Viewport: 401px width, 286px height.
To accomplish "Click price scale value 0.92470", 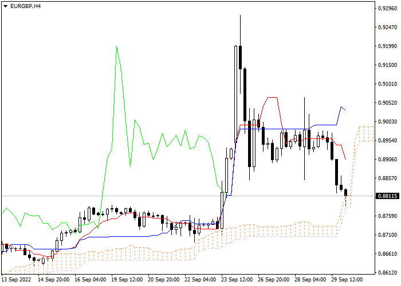I will tap(388, 27).
